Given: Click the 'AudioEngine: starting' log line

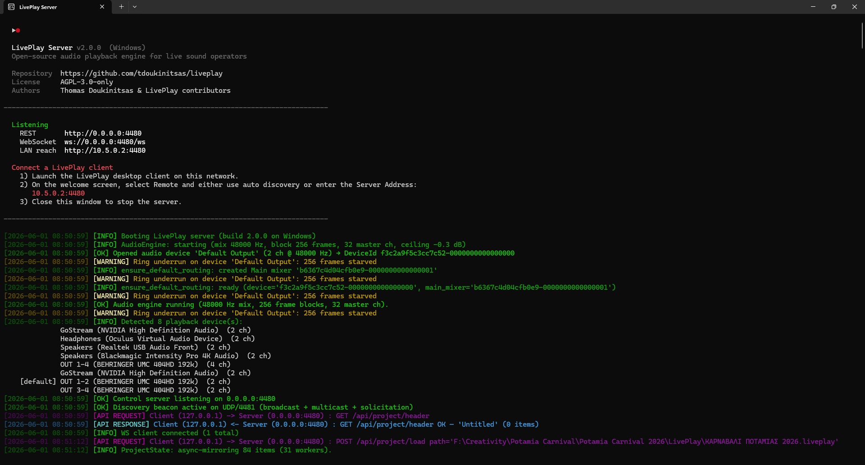Looking at the screenshot, I should point(235,244).
